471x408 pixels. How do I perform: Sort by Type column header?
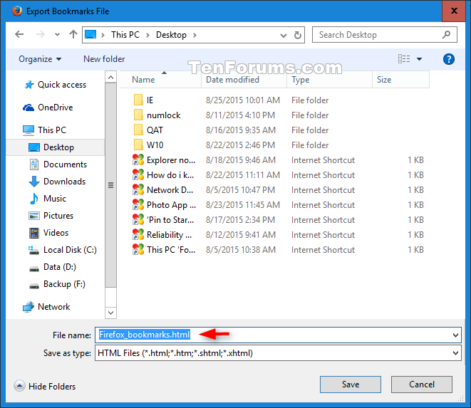[x=329, y=80]
